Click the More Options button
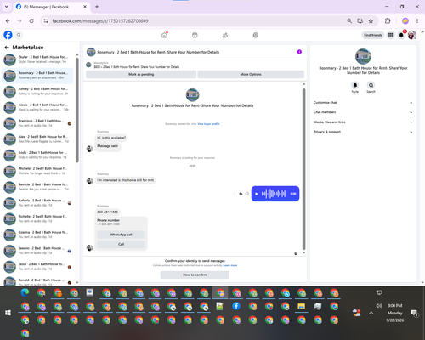The image size is (425, 340). click(251, 74)
